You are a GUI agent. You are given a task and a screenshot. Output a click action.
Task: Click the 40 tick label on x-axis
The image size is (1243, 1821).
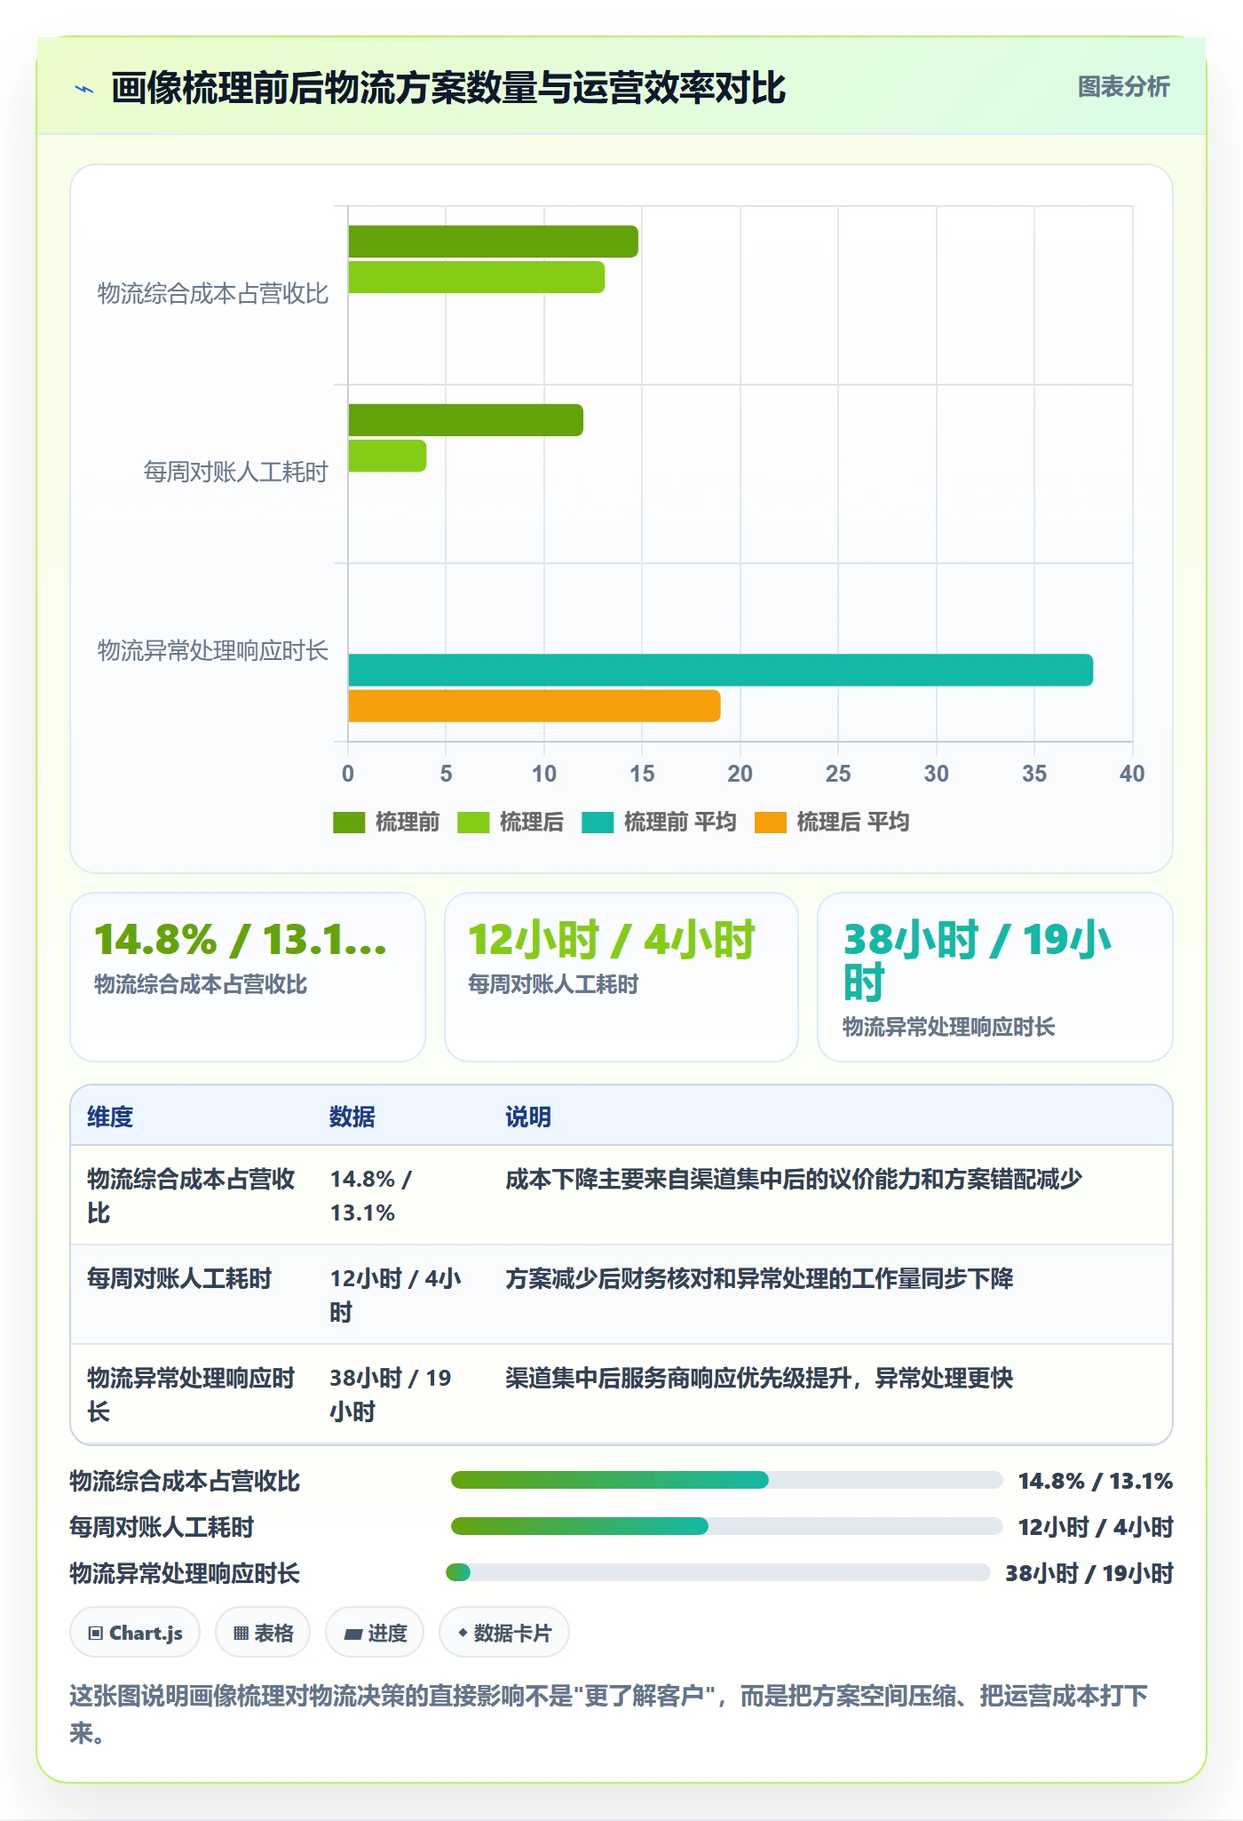(1132, 774)
